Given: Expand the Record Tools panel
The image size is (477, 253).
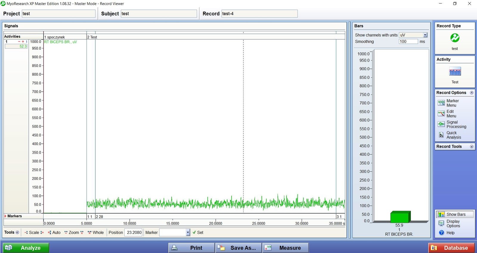Looking at the screenshot, I should tap(472, 146).
